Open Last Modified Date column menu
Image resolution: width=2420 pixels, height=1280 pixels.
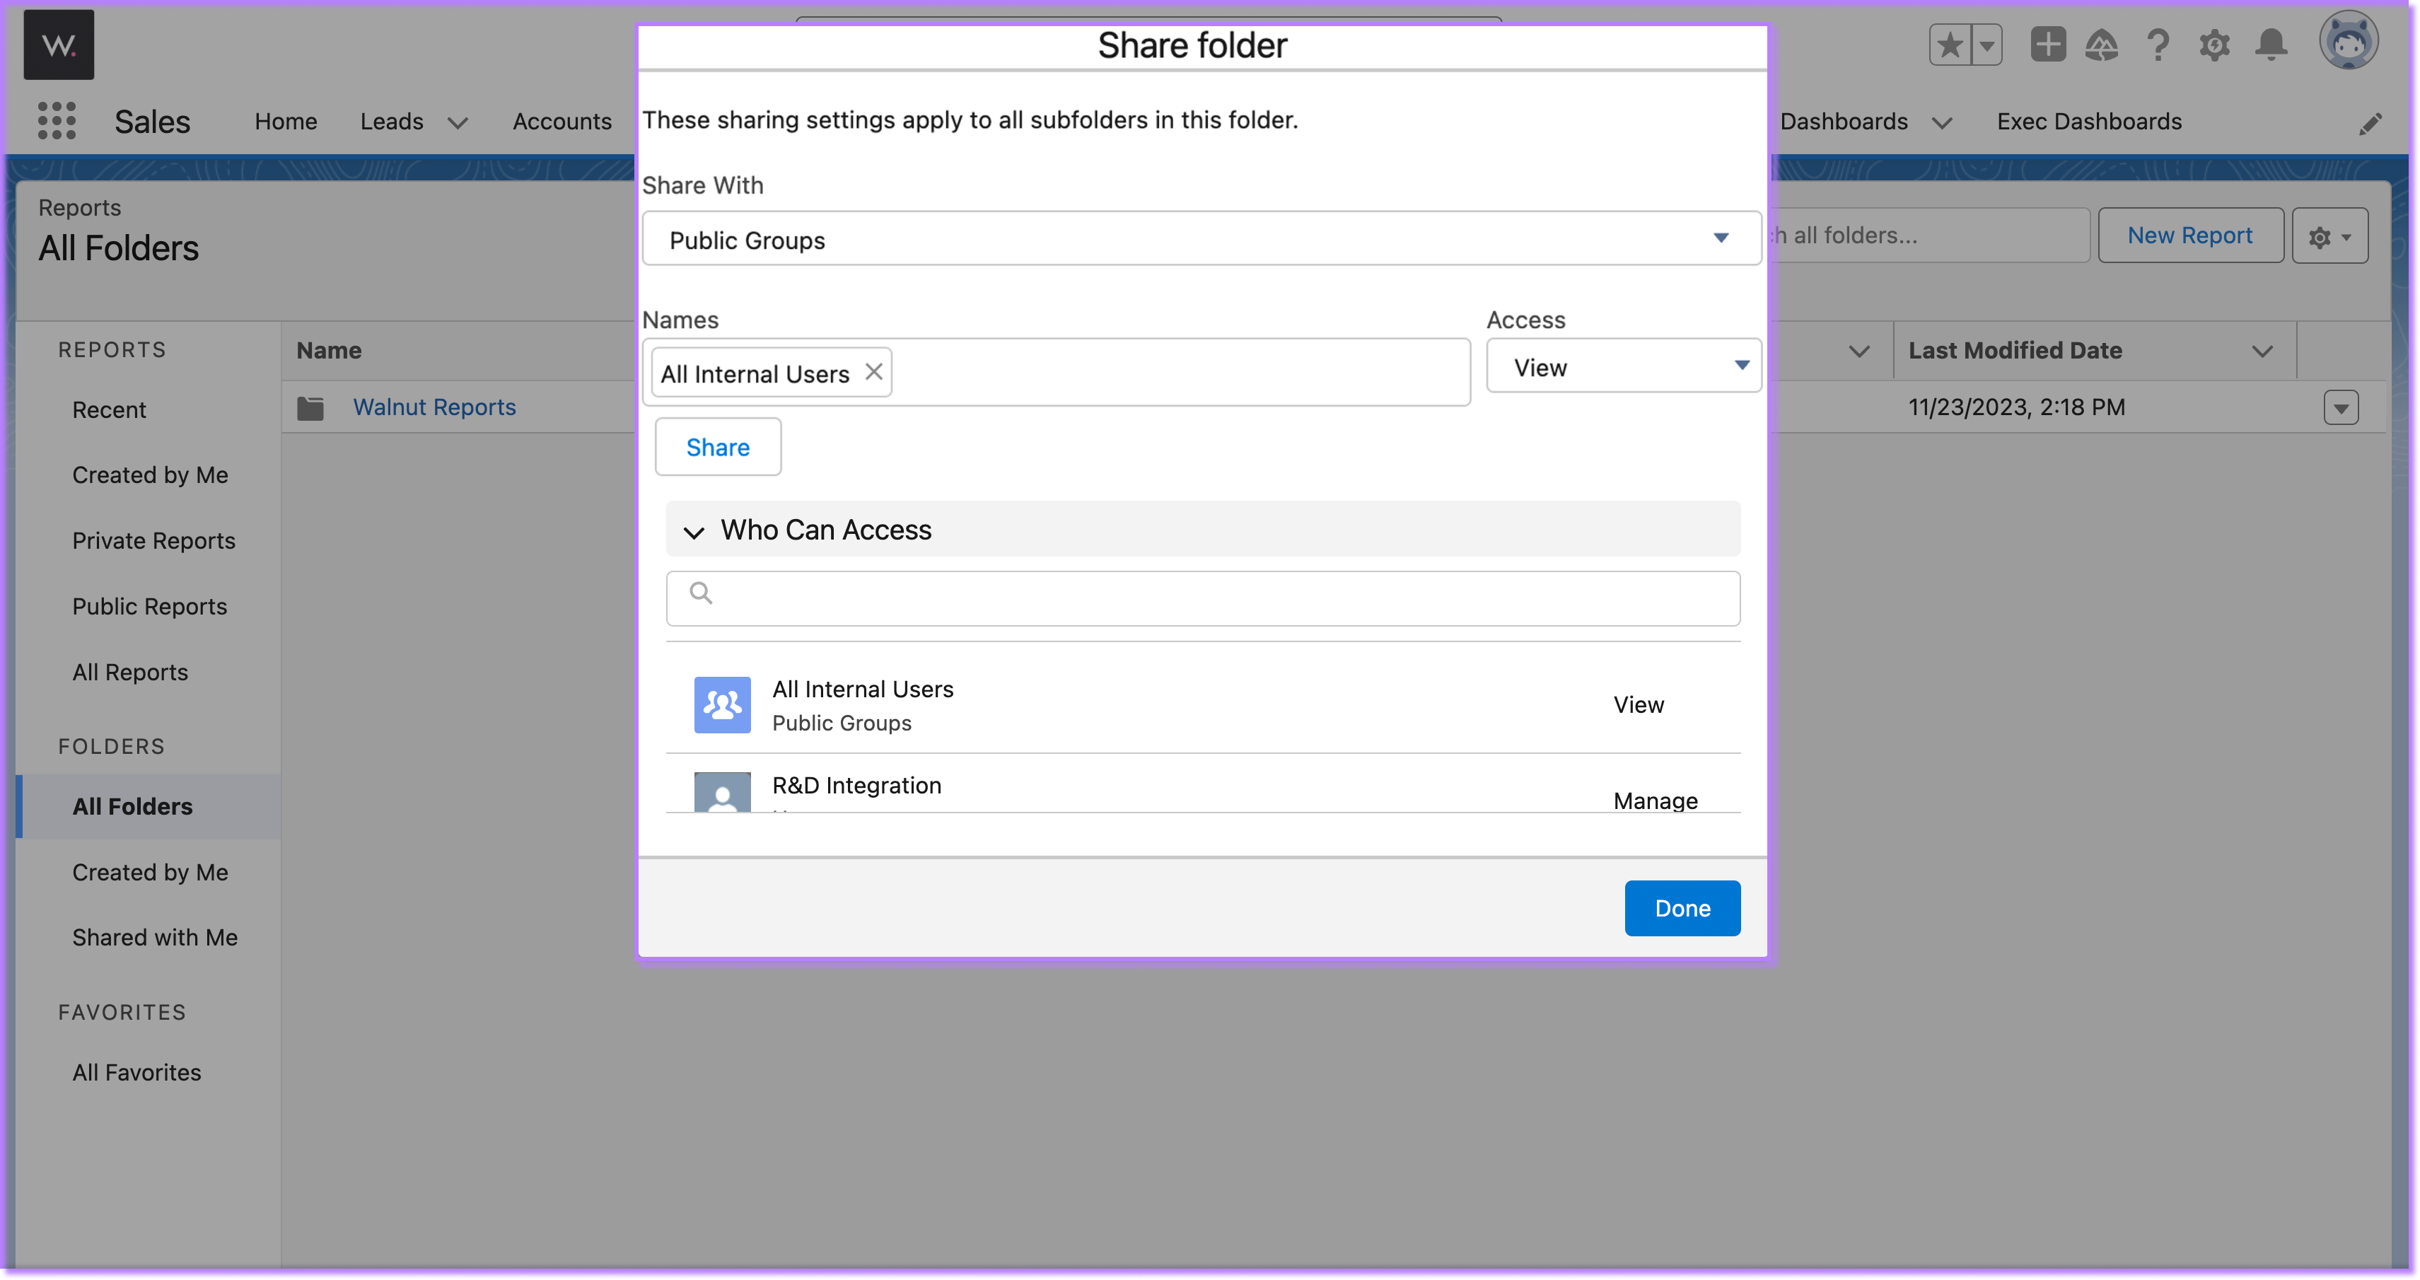[2262, 351]
